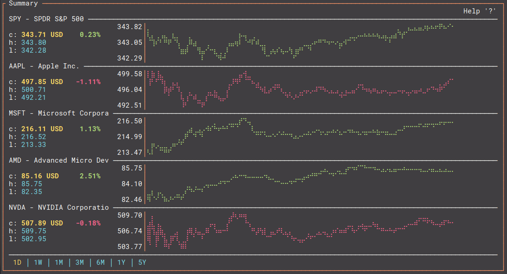Select the AMD - Advanced Micro Dev header
This screenshot has width=507, height=274.
tap(59, 160)
